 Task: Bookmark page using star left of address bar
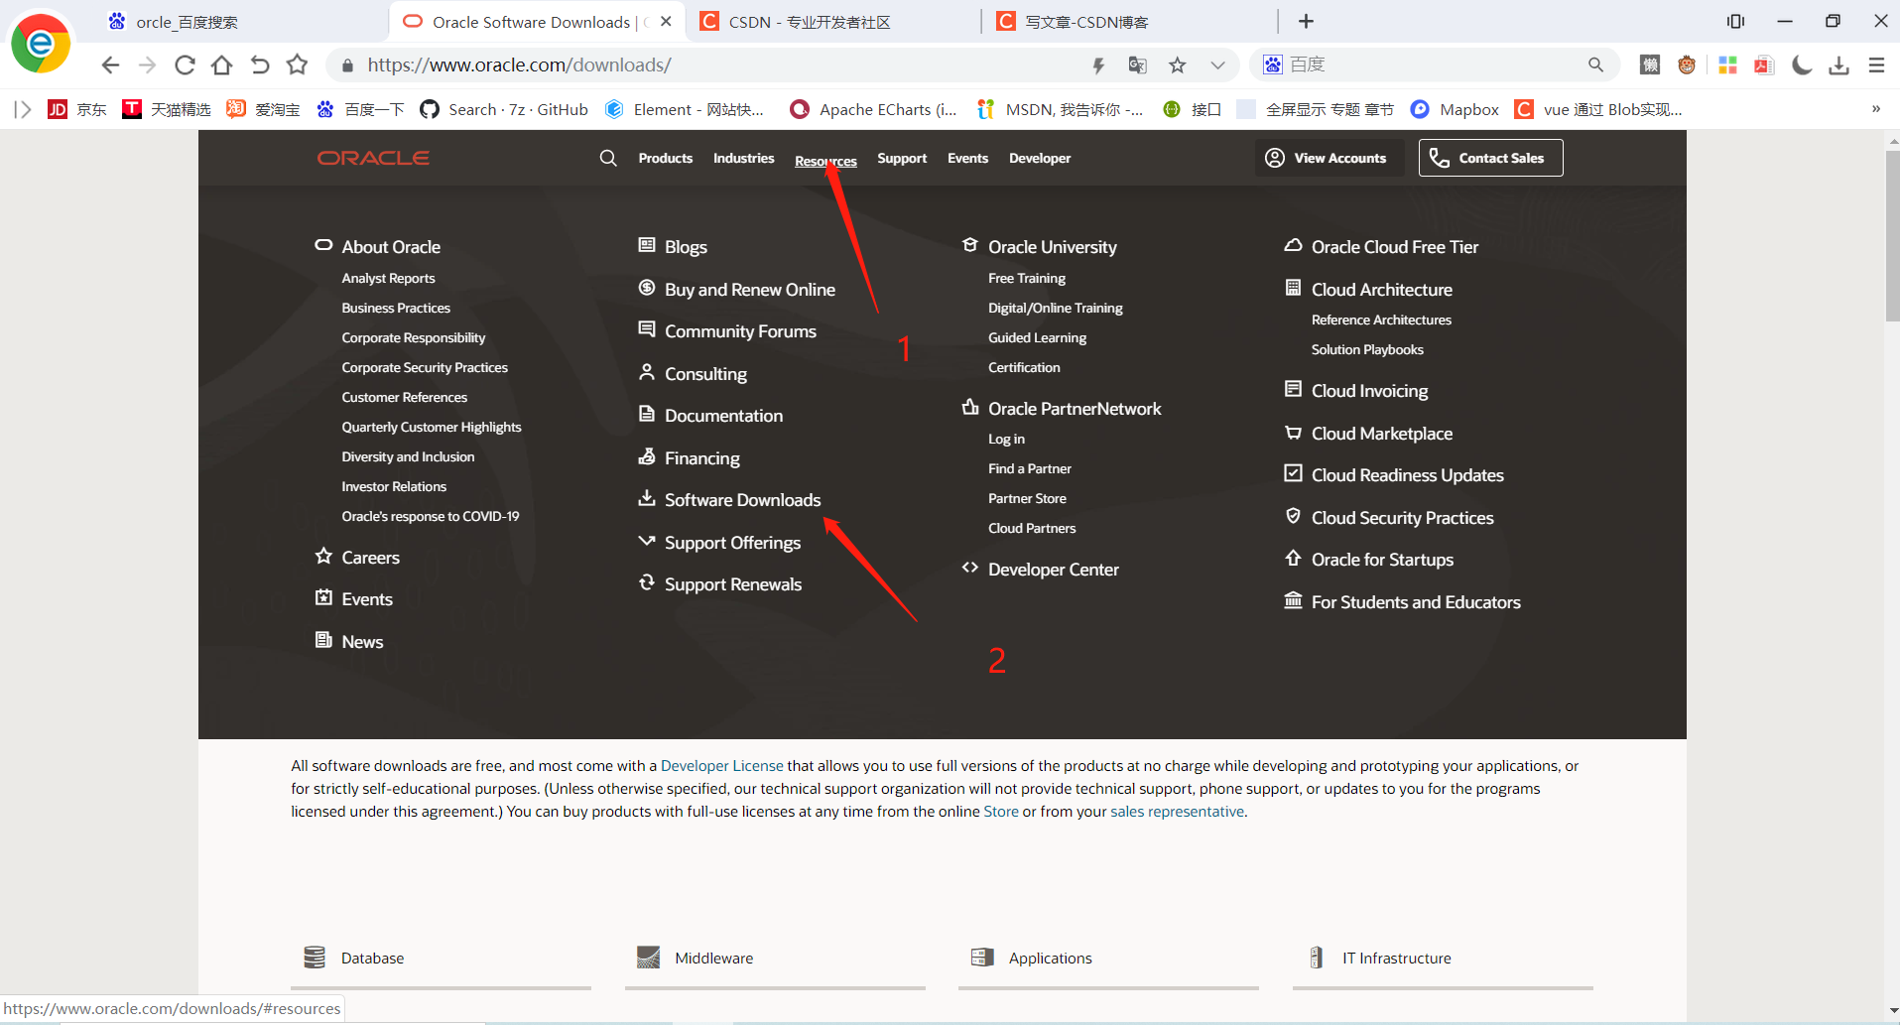pos(297,64)
